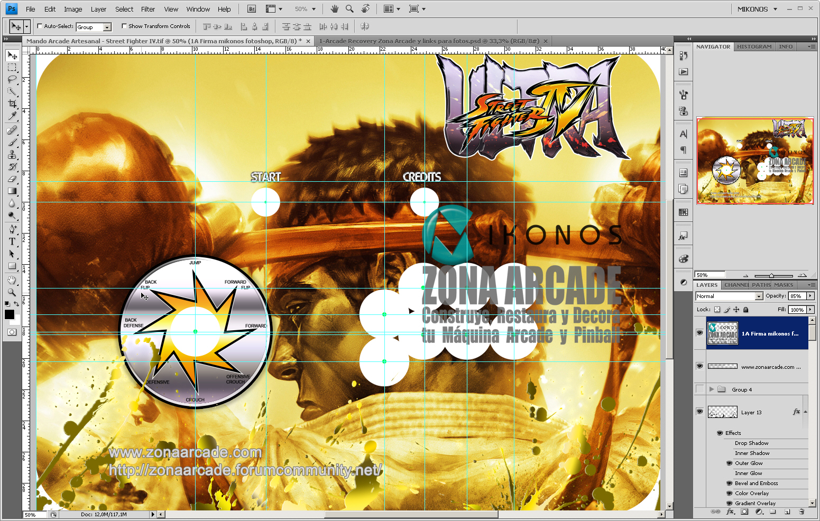Check Show Transform Controls
The width and height of the screenshot is (820, 521).
coord(124,26)
